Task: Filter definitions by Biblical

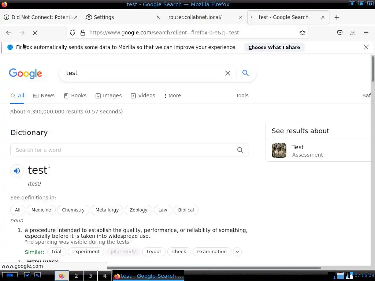Action: tap(186, 210)
